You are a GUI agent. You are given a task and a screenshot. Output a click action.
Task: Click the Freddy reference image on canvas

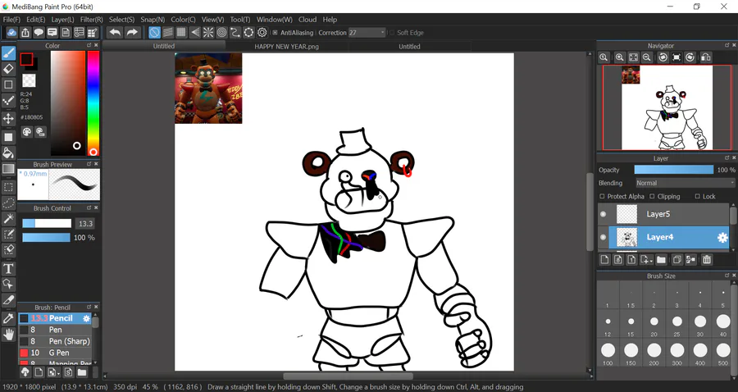tap(208, 88)
